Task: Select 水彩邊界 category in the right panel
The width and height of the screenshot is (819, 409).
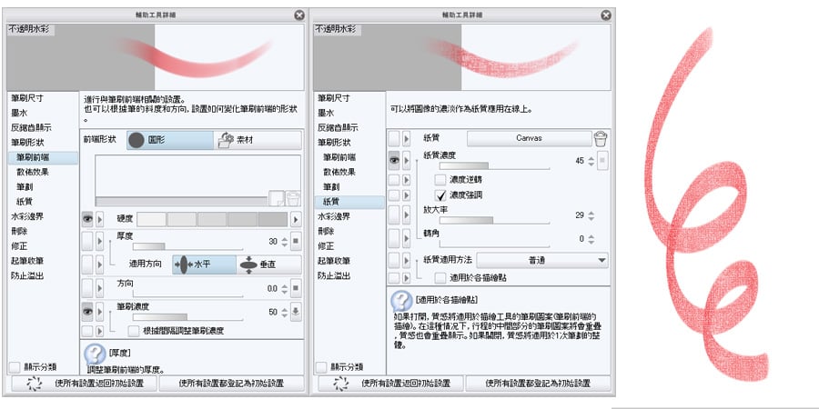Action: pyautogui.click(x=333, y=216)
